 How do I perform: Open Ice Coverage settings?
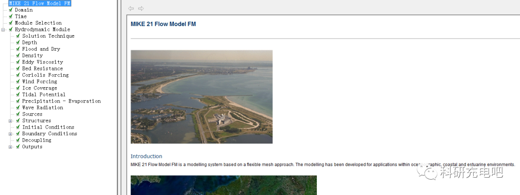tap(40, 88)
